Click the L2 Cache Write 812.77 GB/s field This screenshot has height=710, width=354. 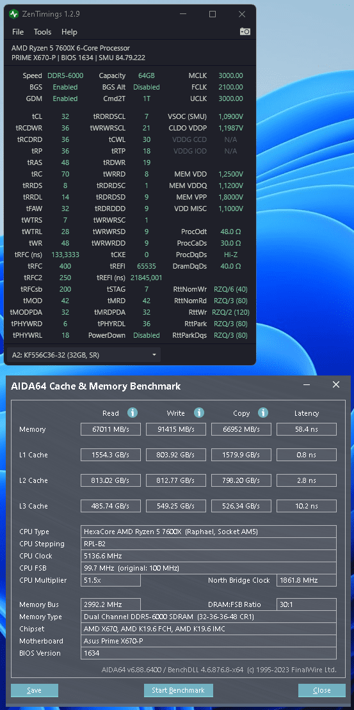point(176,480)
